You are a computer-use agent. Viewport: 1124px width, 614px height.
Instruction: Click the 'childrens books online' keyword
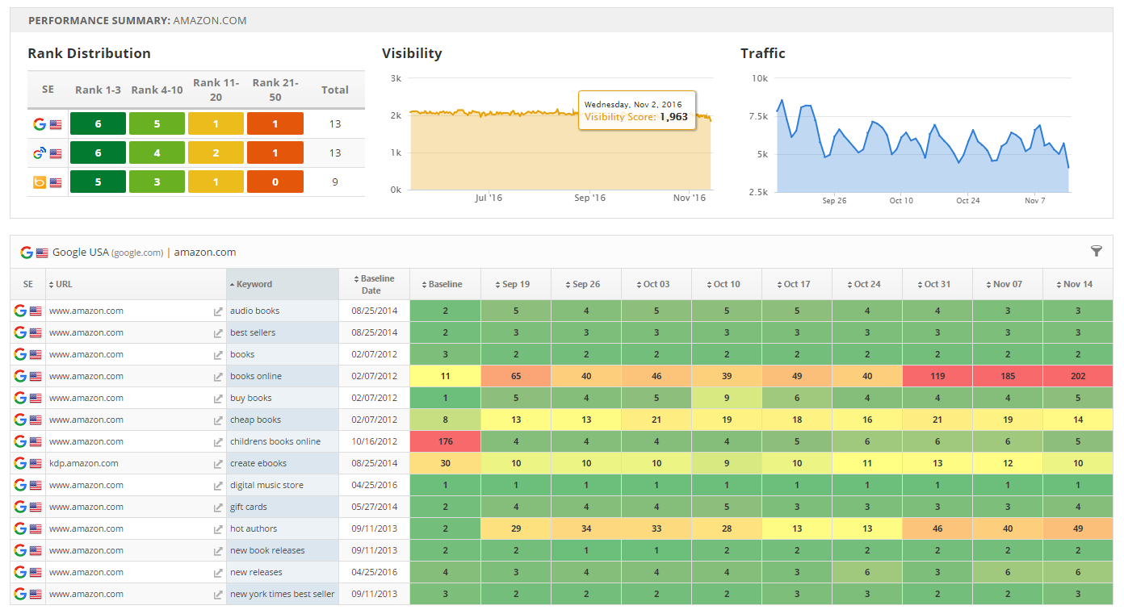(275, 441)
